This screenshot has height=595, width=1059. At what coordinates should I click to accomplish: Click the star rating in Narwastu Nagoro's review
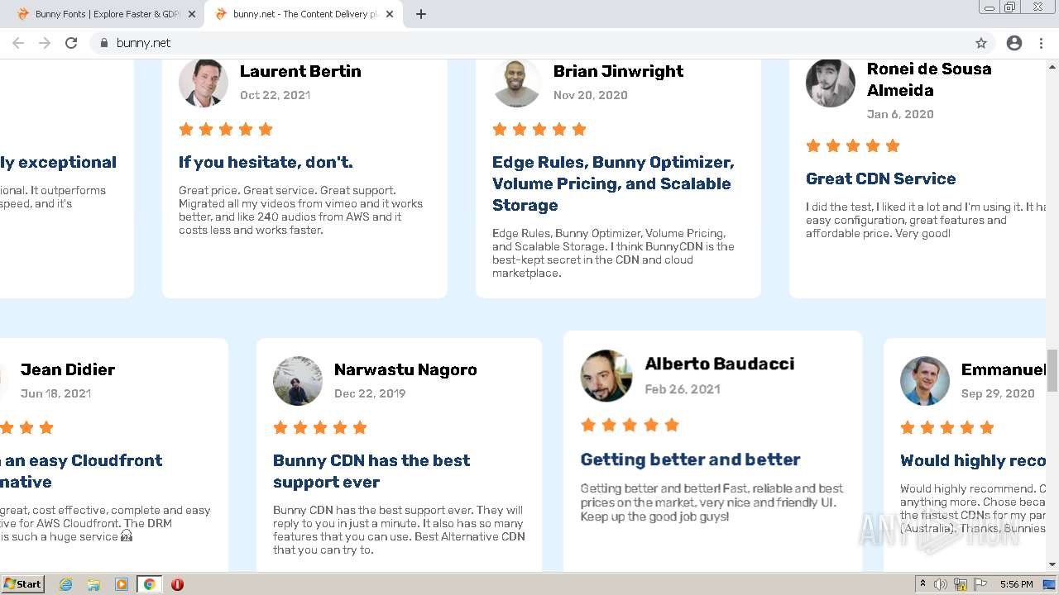[x=320, y=427]
